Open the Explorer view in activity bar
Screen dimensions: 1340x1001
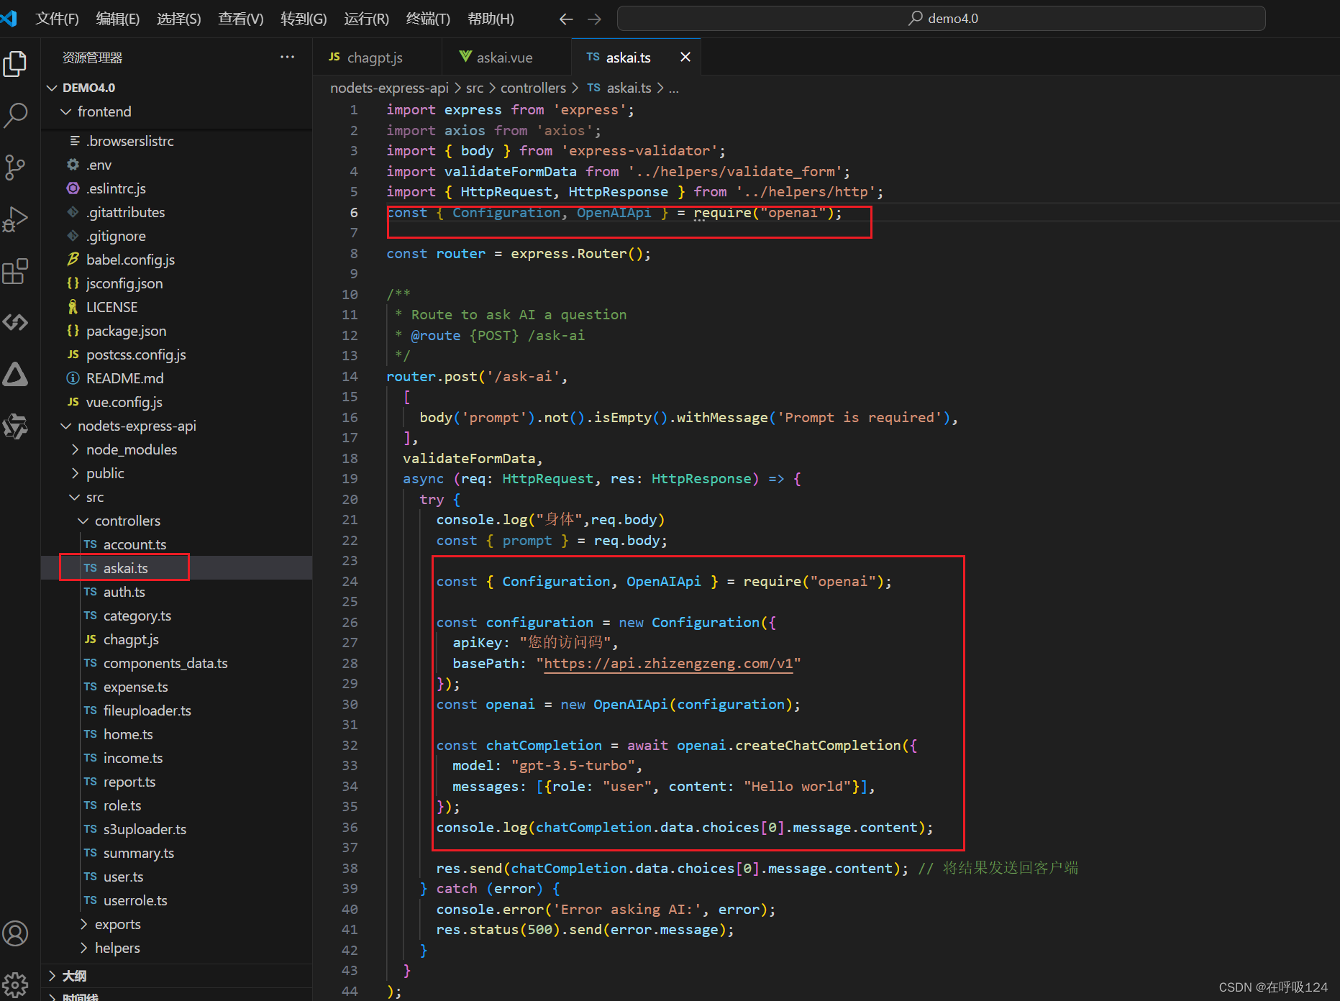15,64
